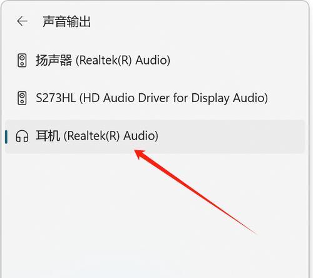Click "(Realtek(R) Audio)" text in 扬声器 row

(123, 60)
